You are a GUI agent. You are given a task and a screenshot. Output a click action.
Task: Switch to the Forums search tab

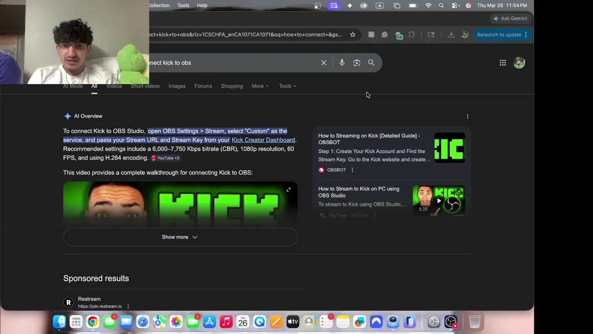tap(203, 86)
